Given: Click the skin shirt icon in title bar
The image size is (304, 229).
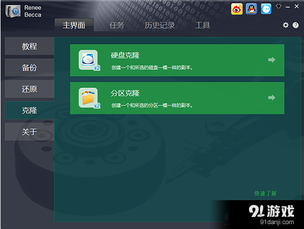Looking at the screenshot, I should click(279, 6).
